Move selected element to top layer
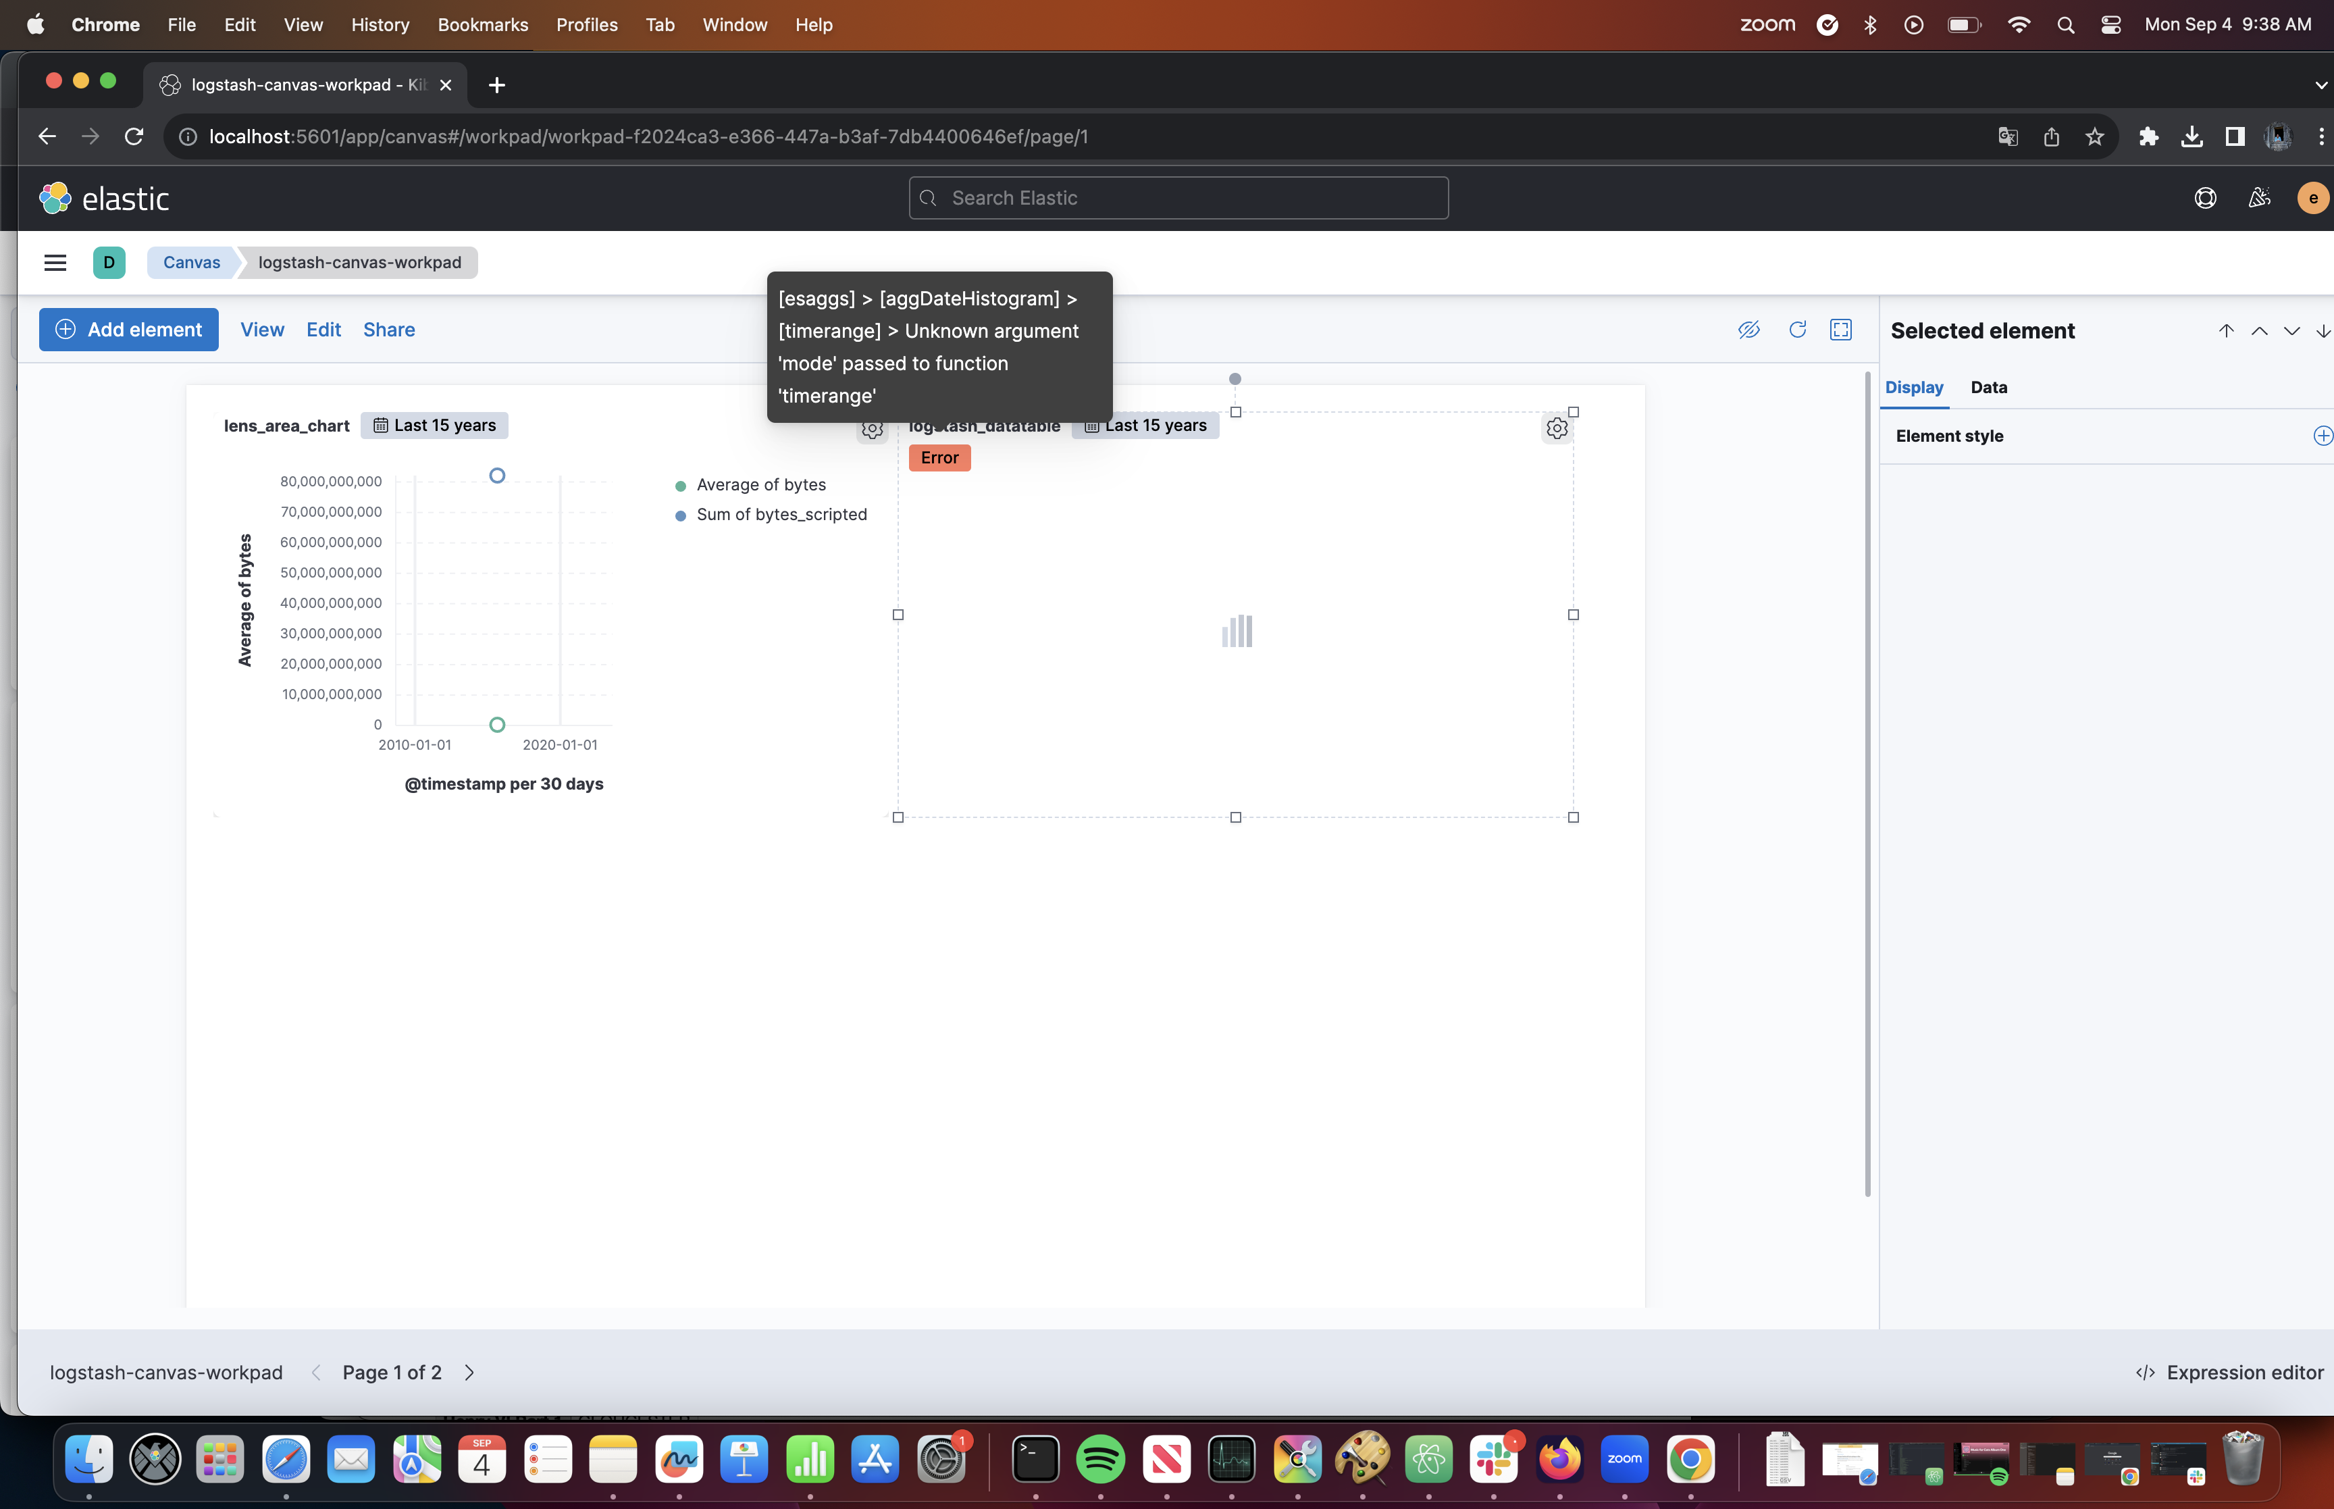The image size is (2334, 1509). click(2226, 330)
